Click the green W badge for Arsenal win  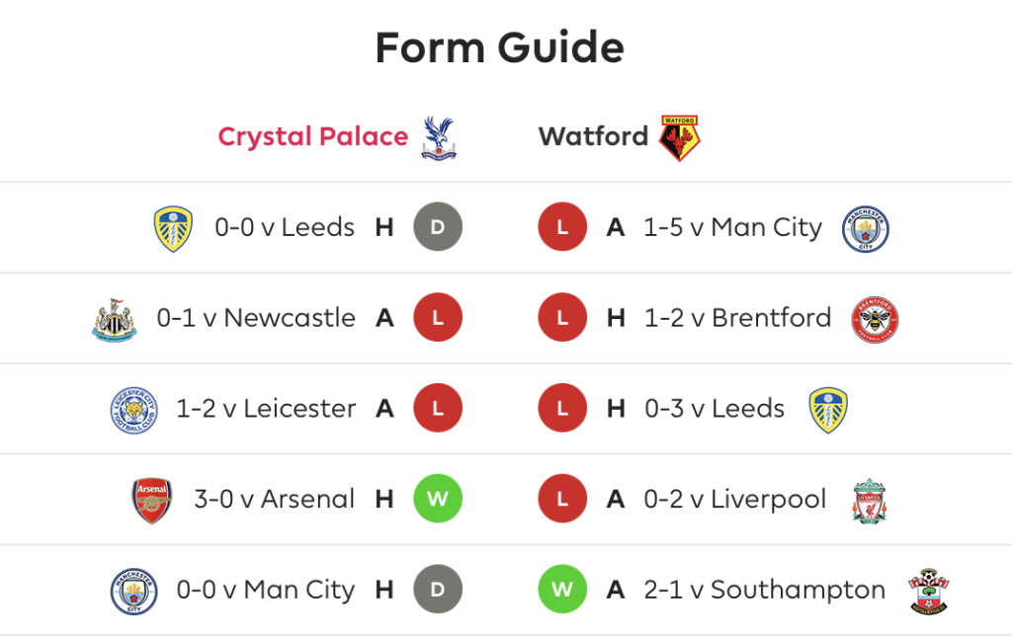pos(438,499)
